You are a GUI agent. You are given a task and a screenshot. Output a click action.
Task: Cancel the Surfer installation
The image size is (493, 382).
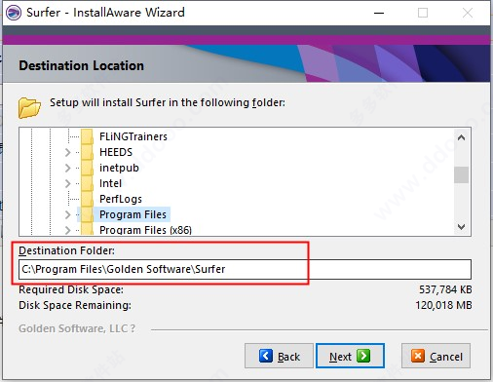click(436, 356)
